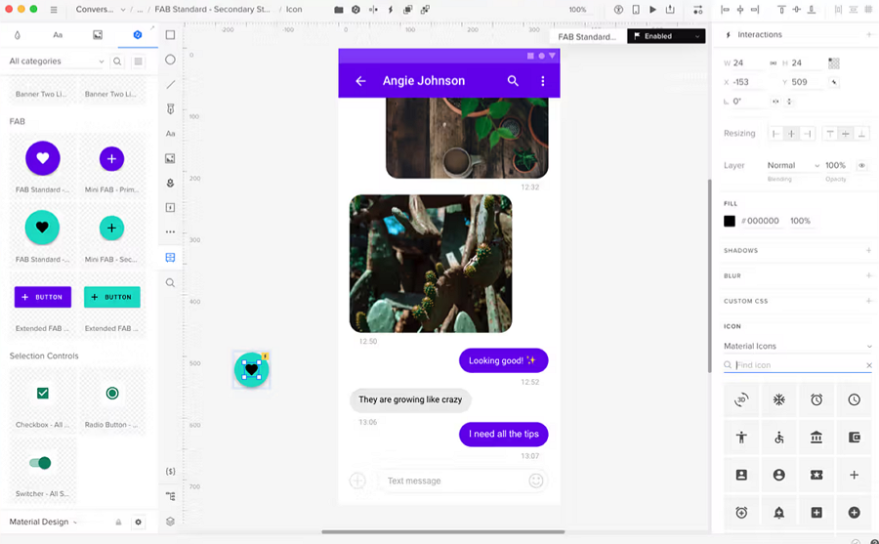
Task: Select the teal heart FAB Standard component
Action: (42, 228)
